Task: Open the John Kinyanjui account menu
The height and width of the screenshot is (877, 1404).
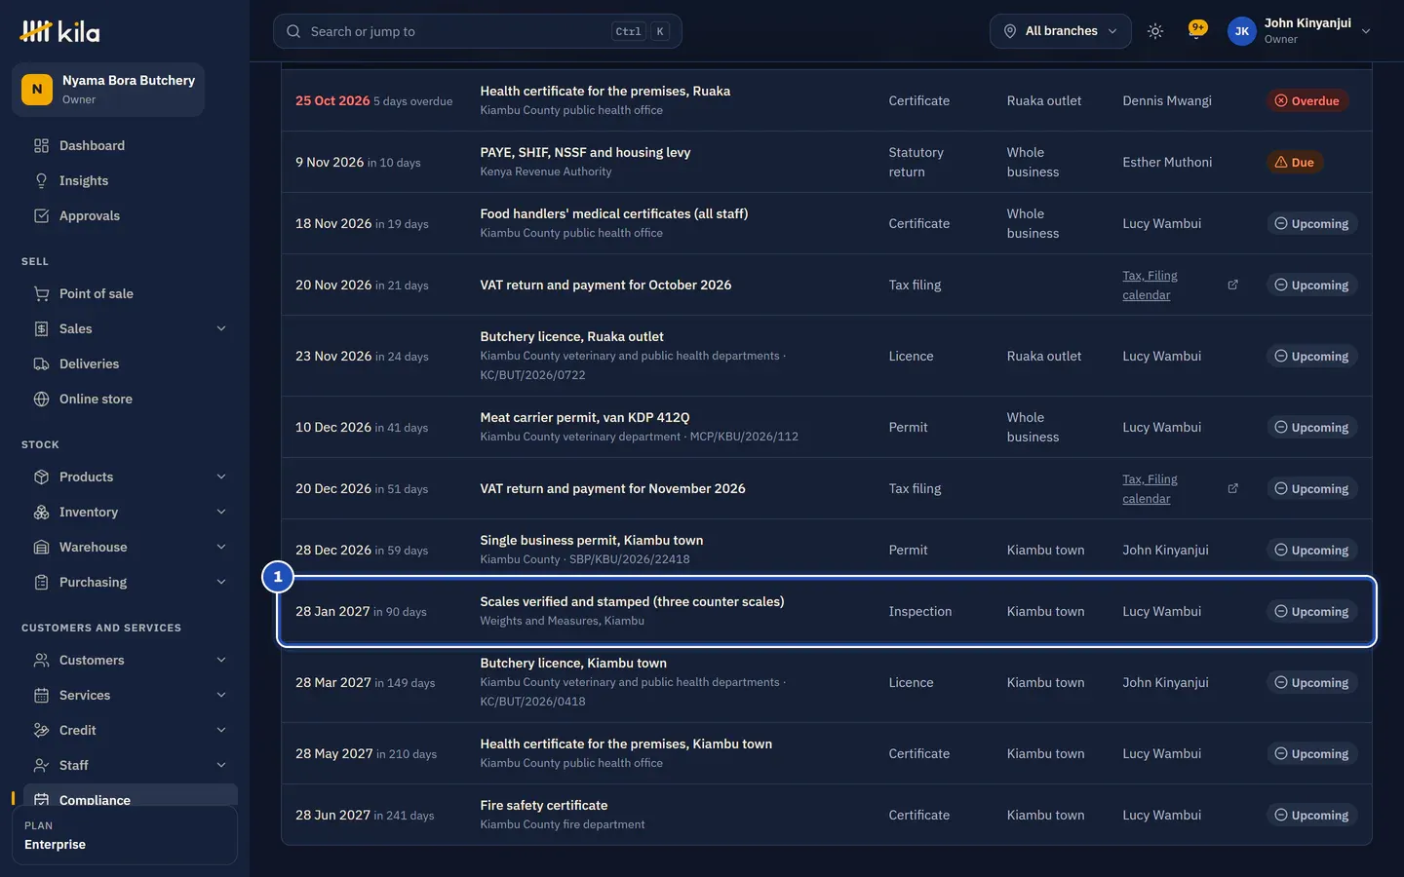Action: (x=1300, y=31)
